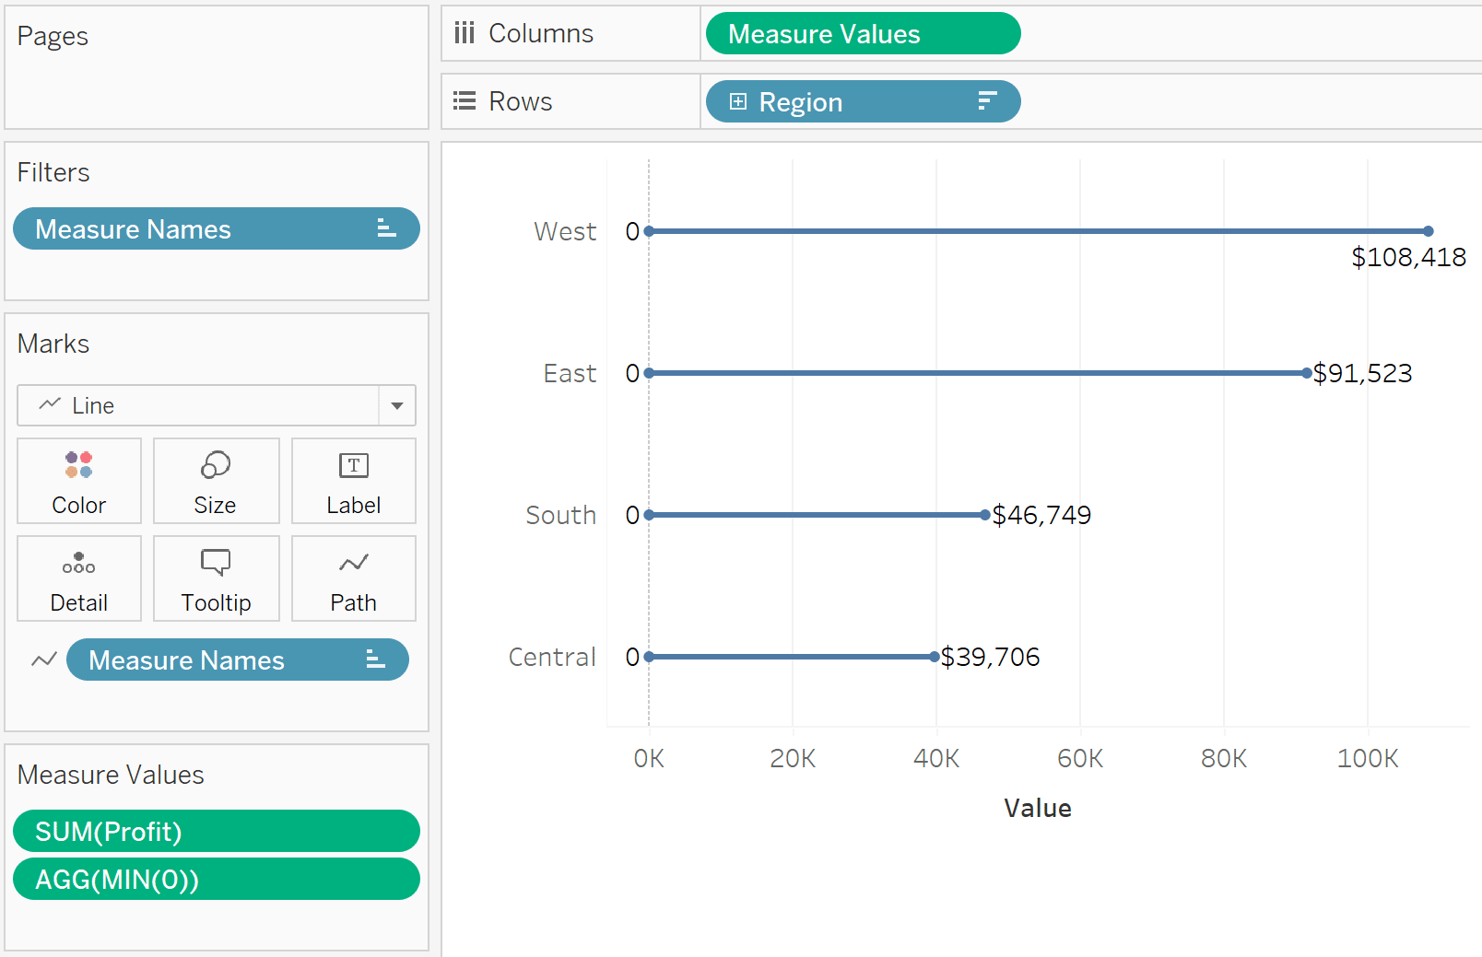Click the 60K axis tick label
The width and height of the screenshot is (1482, 957).
(1080, 758)
